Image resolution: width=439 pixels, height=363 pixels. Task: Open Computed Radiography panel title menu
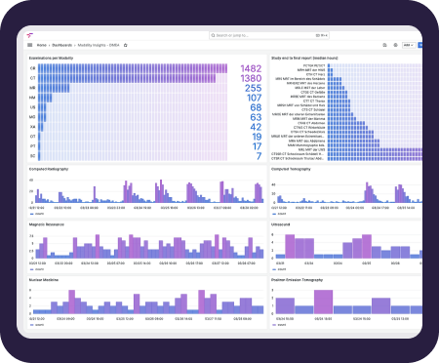[x=49, y=169]
